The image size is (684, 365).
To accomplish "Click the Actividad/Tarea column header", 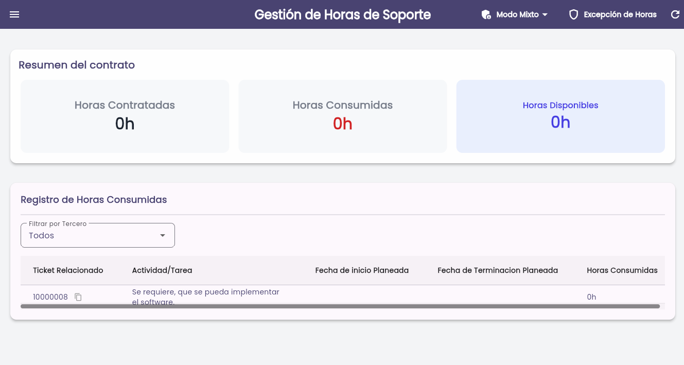I will pos(162,270).
